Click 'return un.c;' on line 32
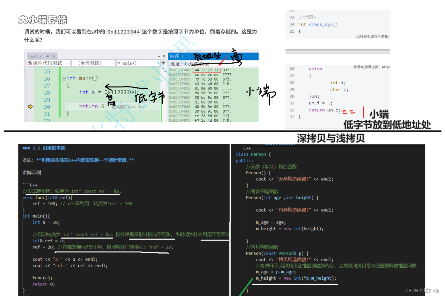The width and height of the screenshot is (445, 296). pos(325,110)
